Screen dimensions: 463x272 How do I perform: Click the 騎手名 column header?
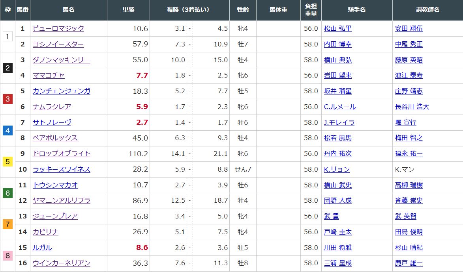356,10
